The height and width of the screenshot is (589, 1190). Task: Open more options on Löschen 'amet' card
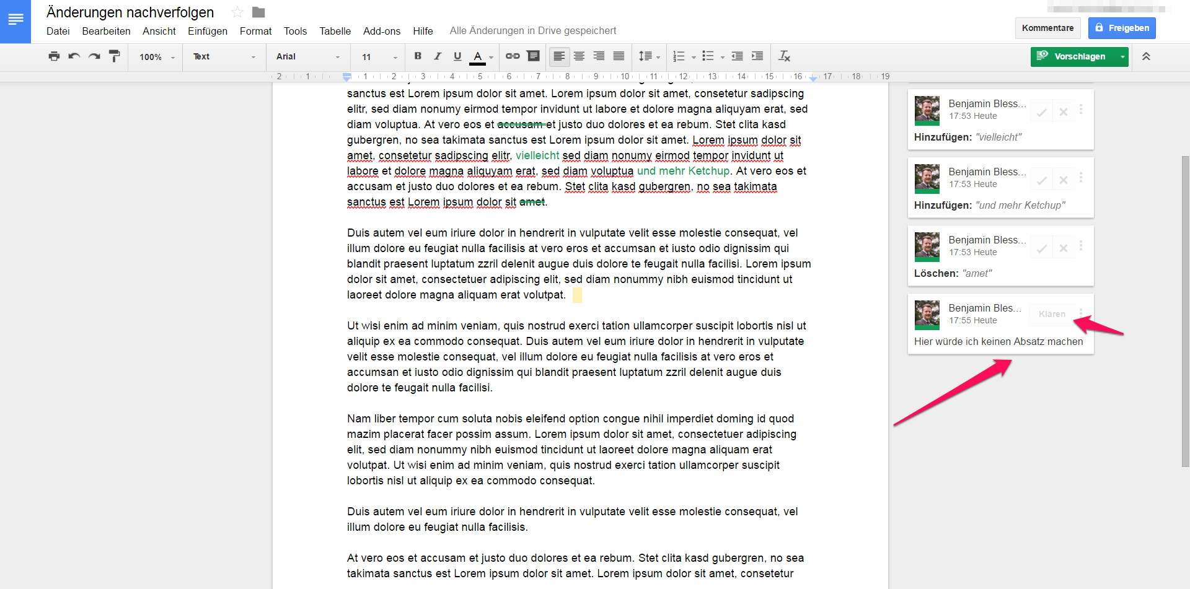point(1081,246)
